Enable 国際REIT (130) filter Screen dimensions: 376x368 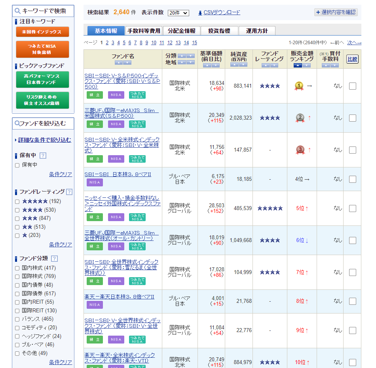(x=17, y=311)
